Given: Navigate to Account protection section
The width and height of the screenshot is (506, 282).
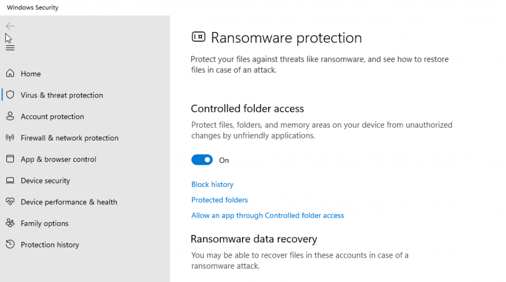Looking at the screenshot, I should (52, 117).
